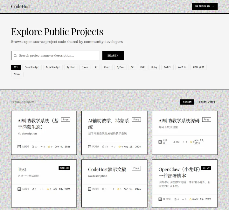Filter projects by HTML/CSS
The height and width of the screenshot is (210, 229).
(x=198, y=67)
